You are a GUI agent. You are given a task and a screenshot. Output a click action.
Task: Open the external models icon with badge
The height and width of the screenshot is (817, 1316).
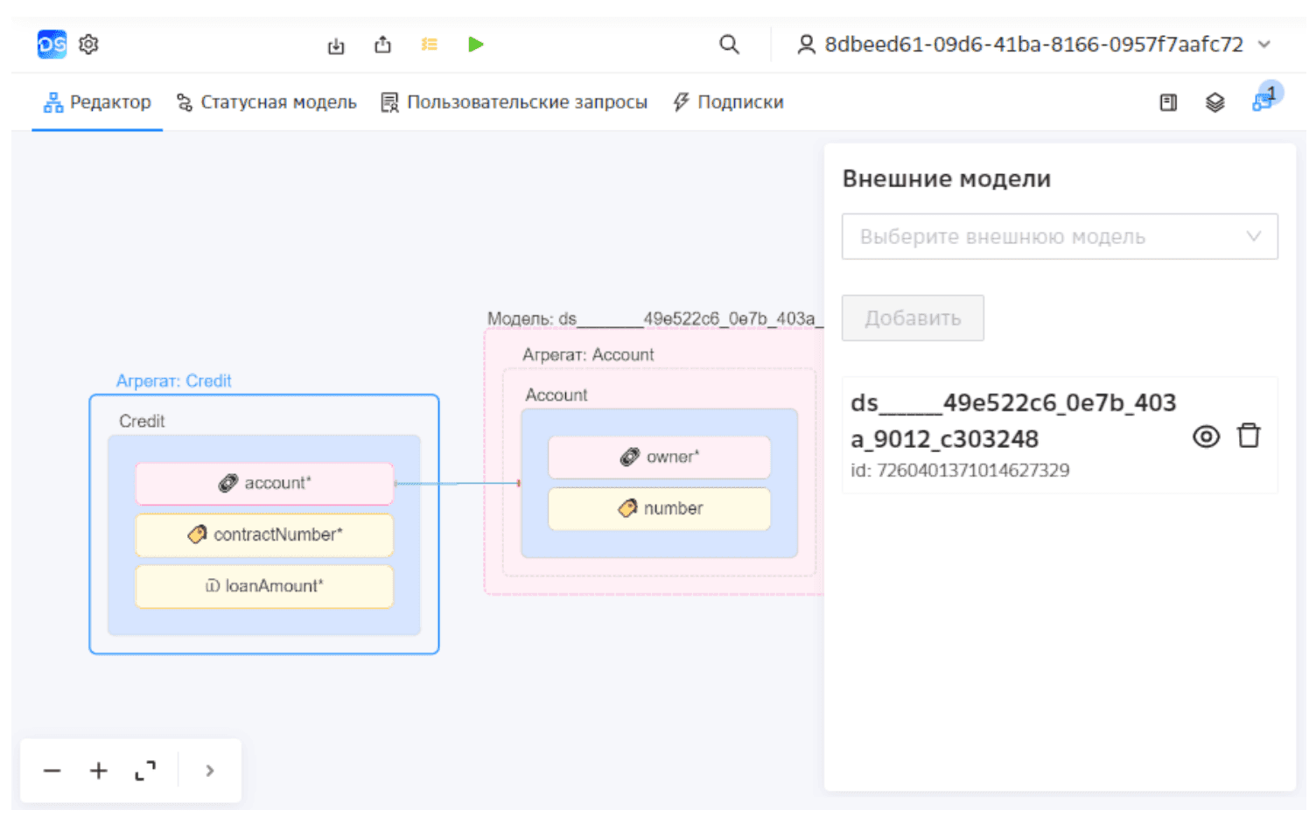pos(1263,101)
